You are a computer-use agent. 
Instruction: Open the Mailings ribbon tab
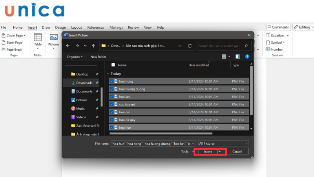(x=116, y=28)
